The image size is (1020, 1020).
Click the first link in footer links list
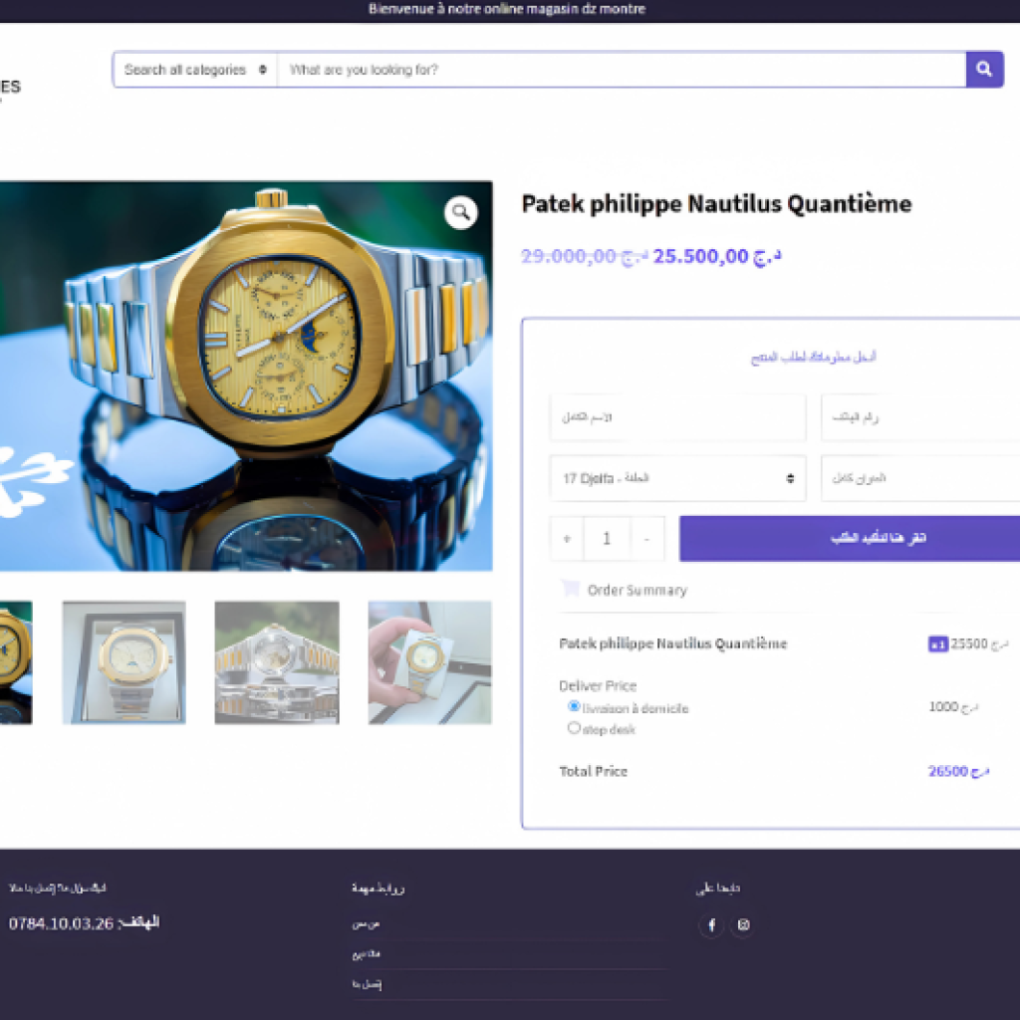point(366,924)
